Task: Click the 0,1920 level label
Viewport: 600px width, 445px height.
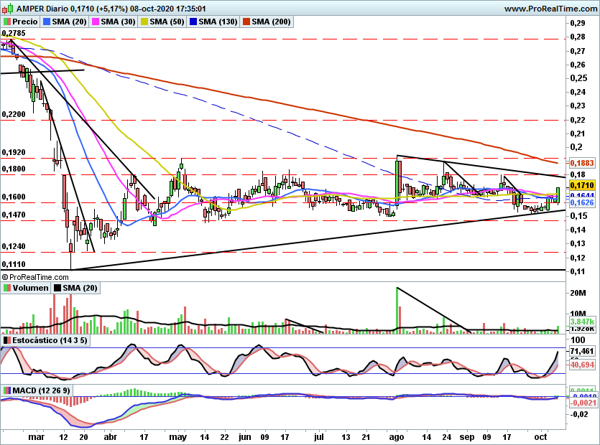Action: (14, 152)
